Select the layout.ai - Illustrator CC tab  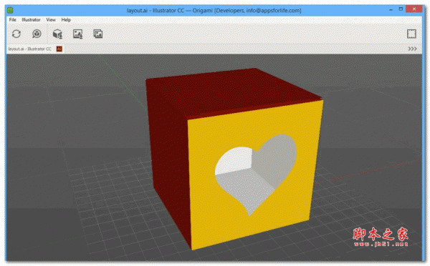[29, 49]
